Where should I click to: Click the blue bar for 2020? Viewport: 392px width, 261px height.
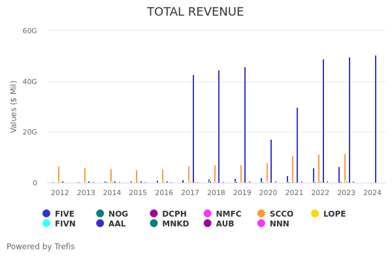click(x=271, y=161)
